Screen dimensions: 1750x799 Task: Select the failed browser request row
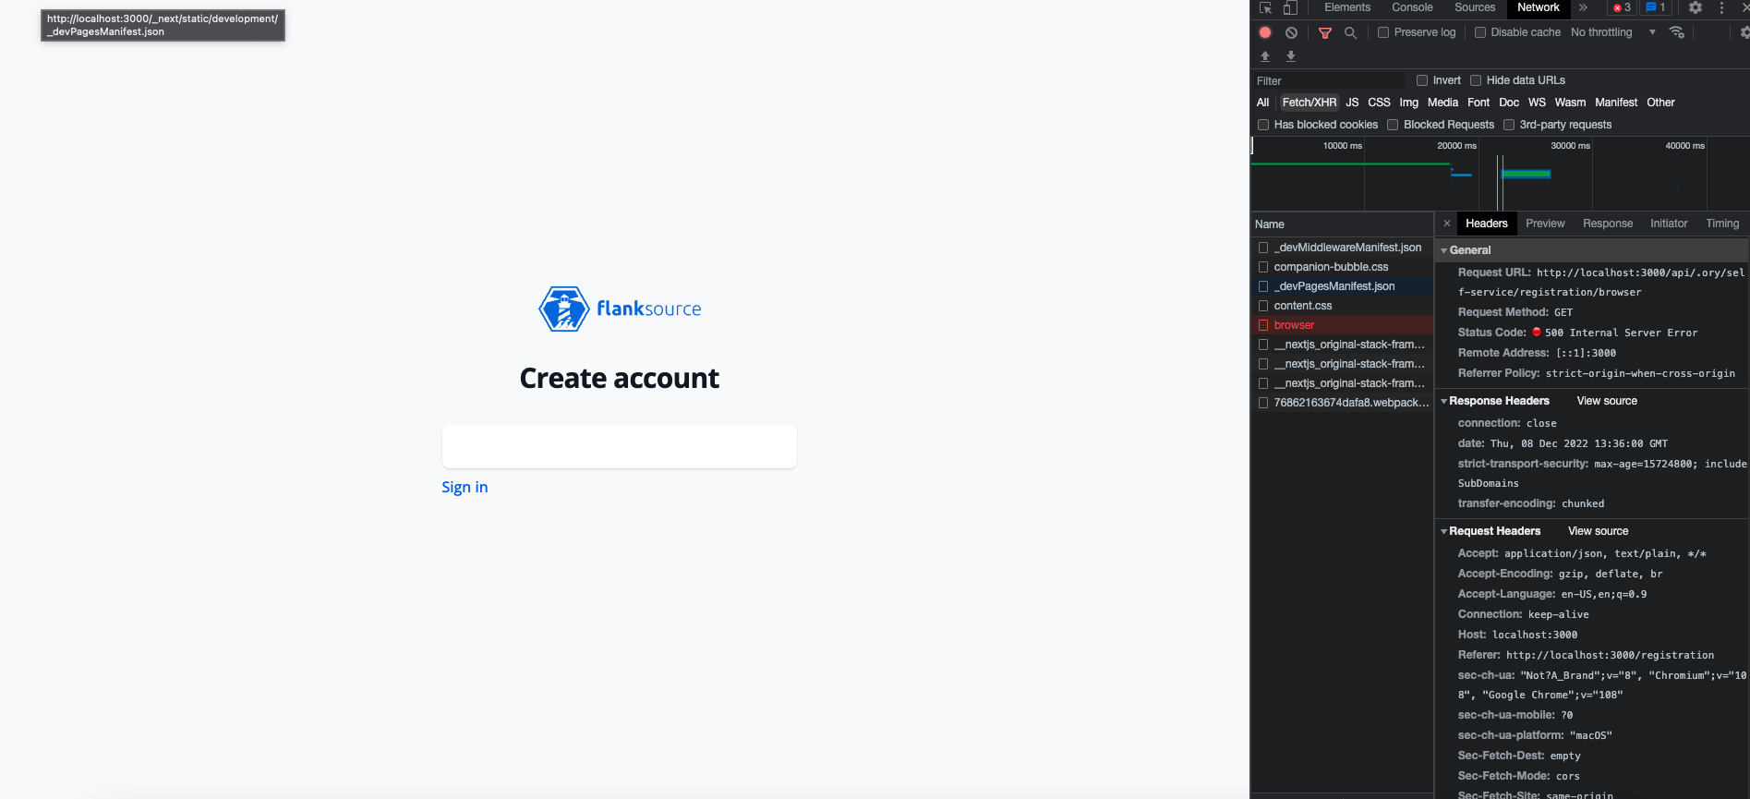(1342, 325)
